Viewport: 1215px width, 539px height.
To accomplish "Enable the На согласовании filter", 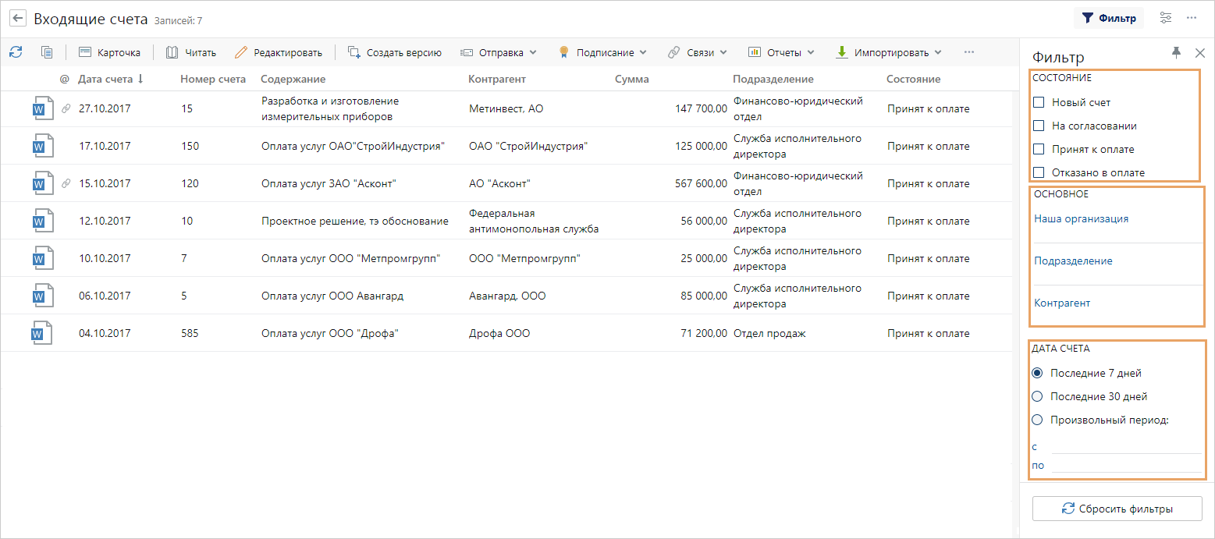I will (1039, 126).
